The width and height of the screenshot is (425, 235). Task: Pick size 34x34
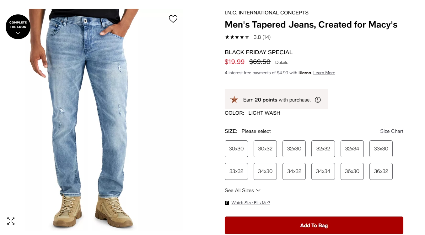pos(323,171)
